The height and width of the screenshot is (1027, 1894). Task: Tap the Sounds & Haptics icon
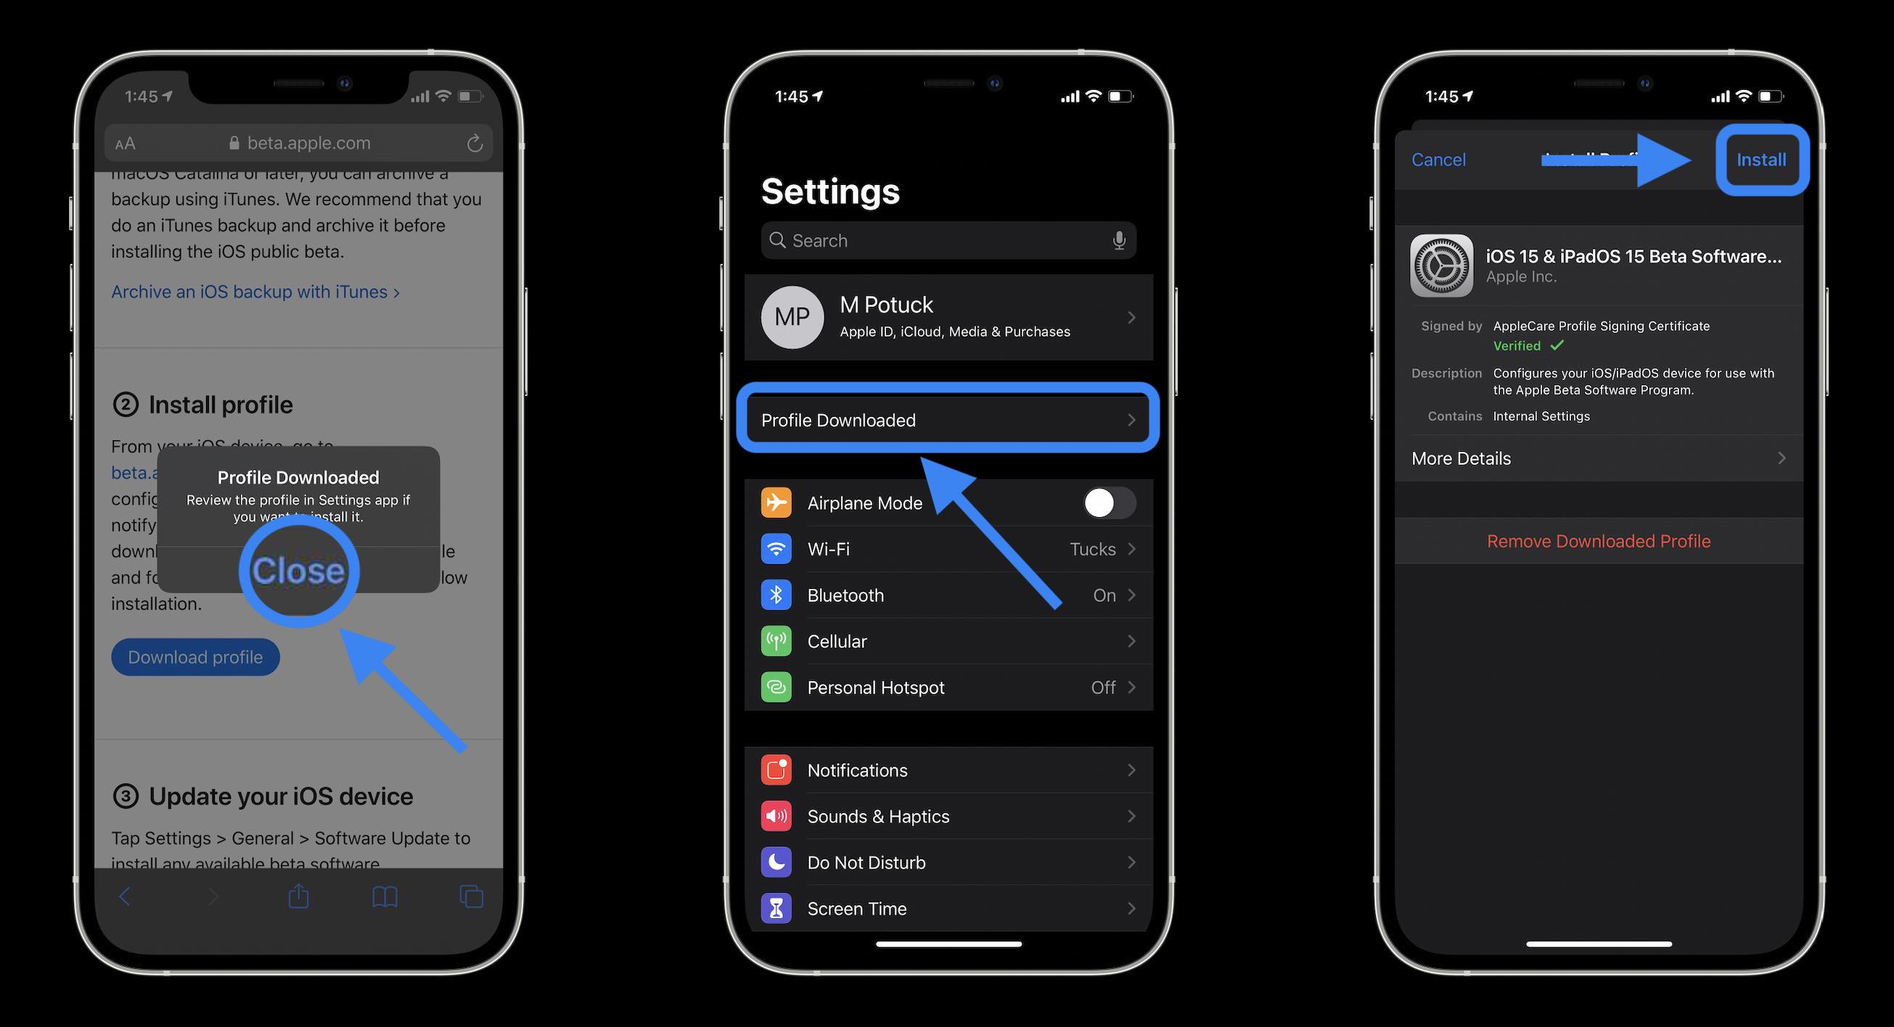pos(776,816)
